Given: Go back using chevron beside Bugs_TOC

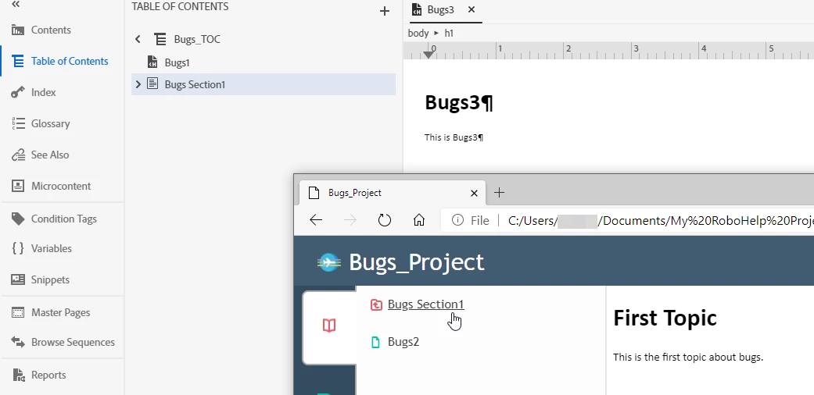Looking at the screenshot, I should 138,39.
